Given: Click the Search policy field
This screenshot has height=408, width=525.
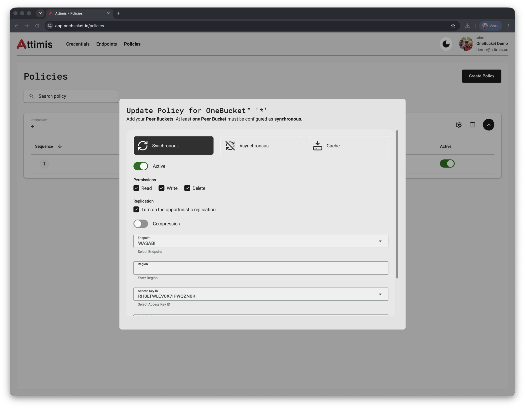Looking at the screenshot, I should [71, 96].
